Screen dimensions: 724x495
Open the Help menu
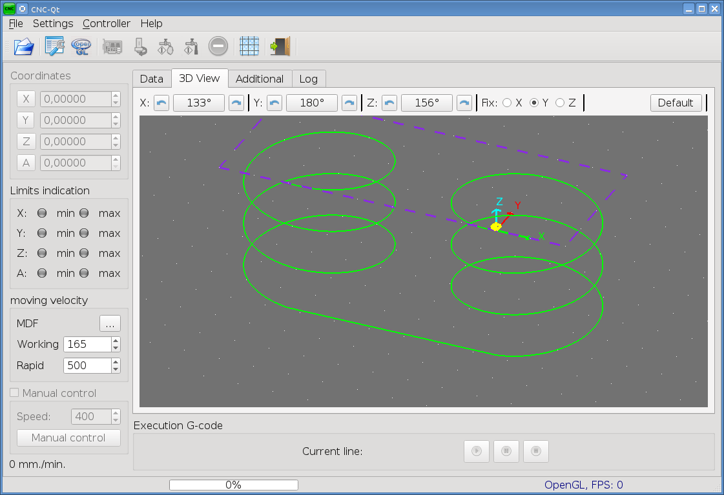pyautogui.click(x=151, y=23)
